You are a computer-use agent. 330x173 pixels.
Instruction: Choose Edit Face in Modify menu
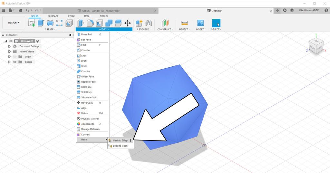click(x=92, y=40)
